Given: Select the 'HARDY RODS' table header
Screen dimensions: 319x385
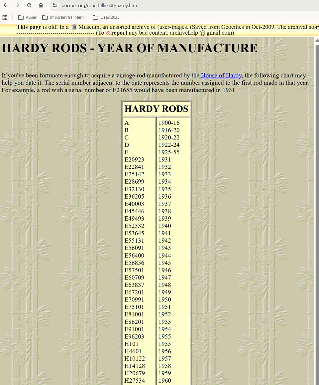Looking at the screenshot, I should [157, 109].
